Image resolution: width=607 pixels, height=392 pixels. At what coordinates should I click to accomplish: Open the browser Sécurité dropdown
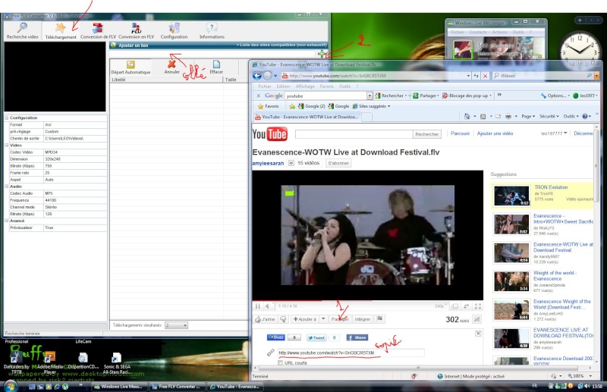point(549,116)
